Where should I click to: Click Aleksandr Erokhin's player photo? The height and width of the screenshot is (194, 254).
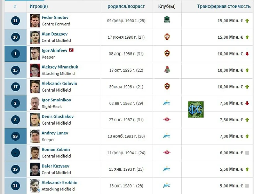point(35,186)
